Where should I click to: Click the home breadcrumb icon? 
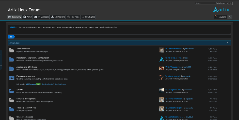[11, 37]
